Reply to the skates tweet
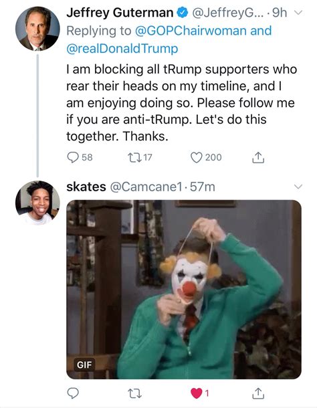Viewport: 317px width, 408px height. (73, 393)
